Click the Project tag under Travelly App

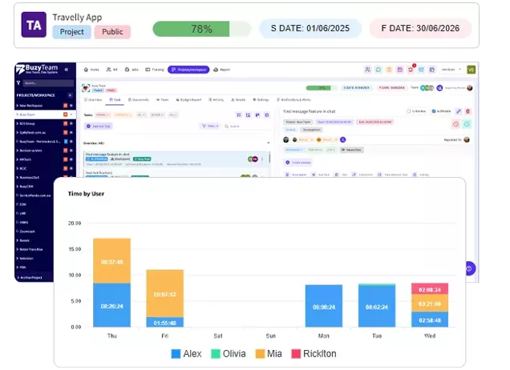click(x=72, y=32)
